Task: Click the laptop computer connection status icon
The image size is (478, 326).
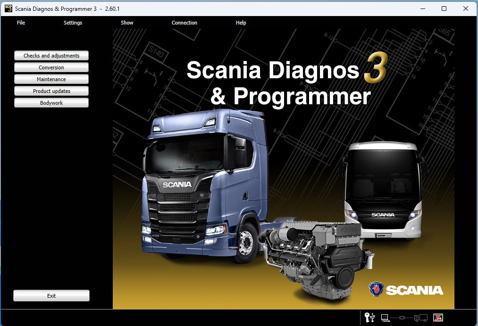Action: point(386,318)
